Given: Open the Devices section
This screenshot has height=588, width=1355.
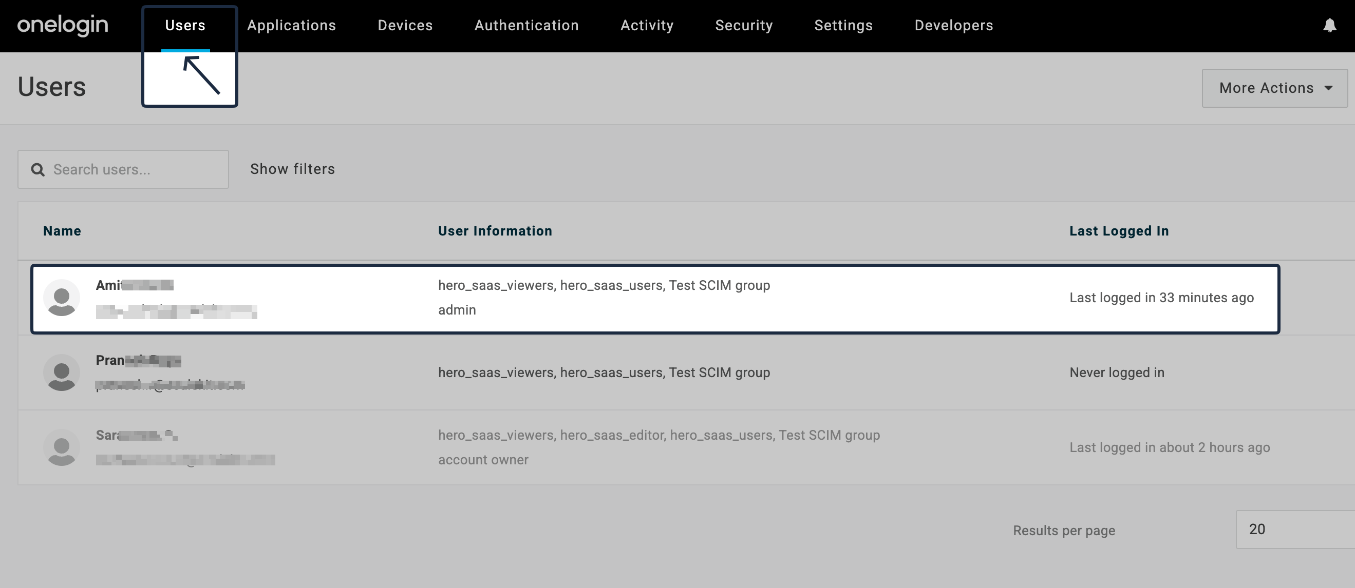Looking at the screenshot, I should click(405, 25).
